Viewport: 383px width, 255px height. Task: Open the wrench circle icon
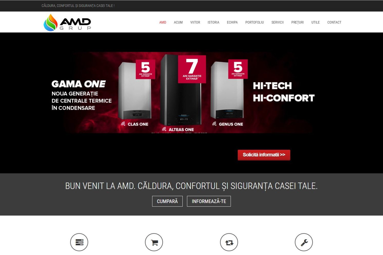coord(304,242)
